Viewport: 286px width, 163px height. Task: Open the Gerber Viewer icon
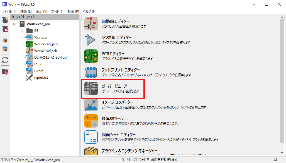click(x=91, y=88)
